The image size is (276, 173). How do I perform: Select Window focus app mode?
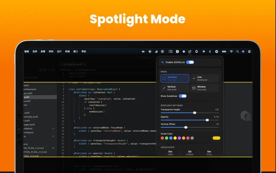point(205,88)
